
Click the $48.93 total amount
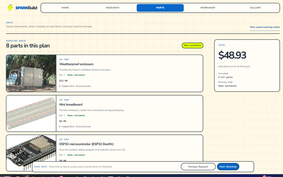tap(232, 55)
